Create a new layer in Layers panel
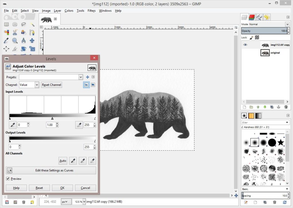This screenshot has height=208, width=293. tap(244, 107)
